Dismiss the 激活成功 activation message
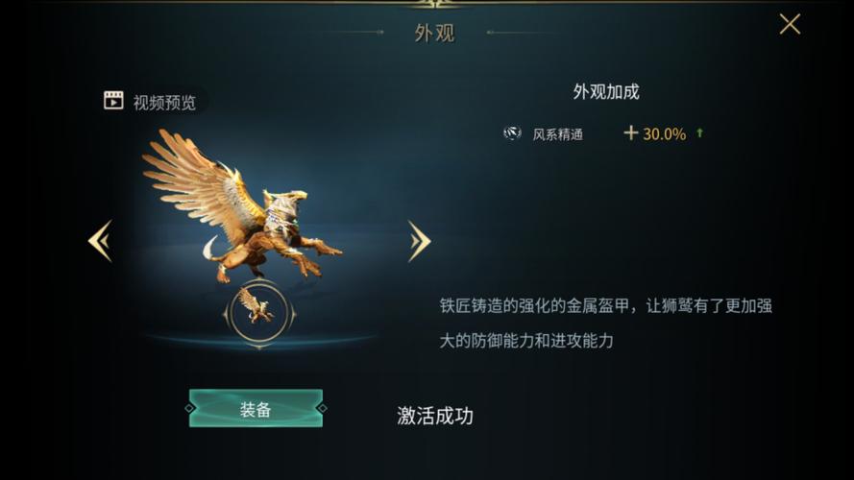 pyautogui.click(x=435, y=416)
